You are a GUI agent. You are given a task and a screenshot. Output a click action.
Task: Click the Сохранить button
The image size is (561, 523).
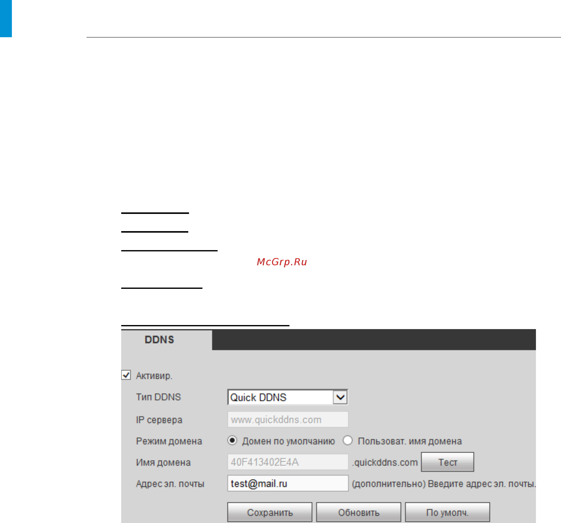(x=270, y=513)
